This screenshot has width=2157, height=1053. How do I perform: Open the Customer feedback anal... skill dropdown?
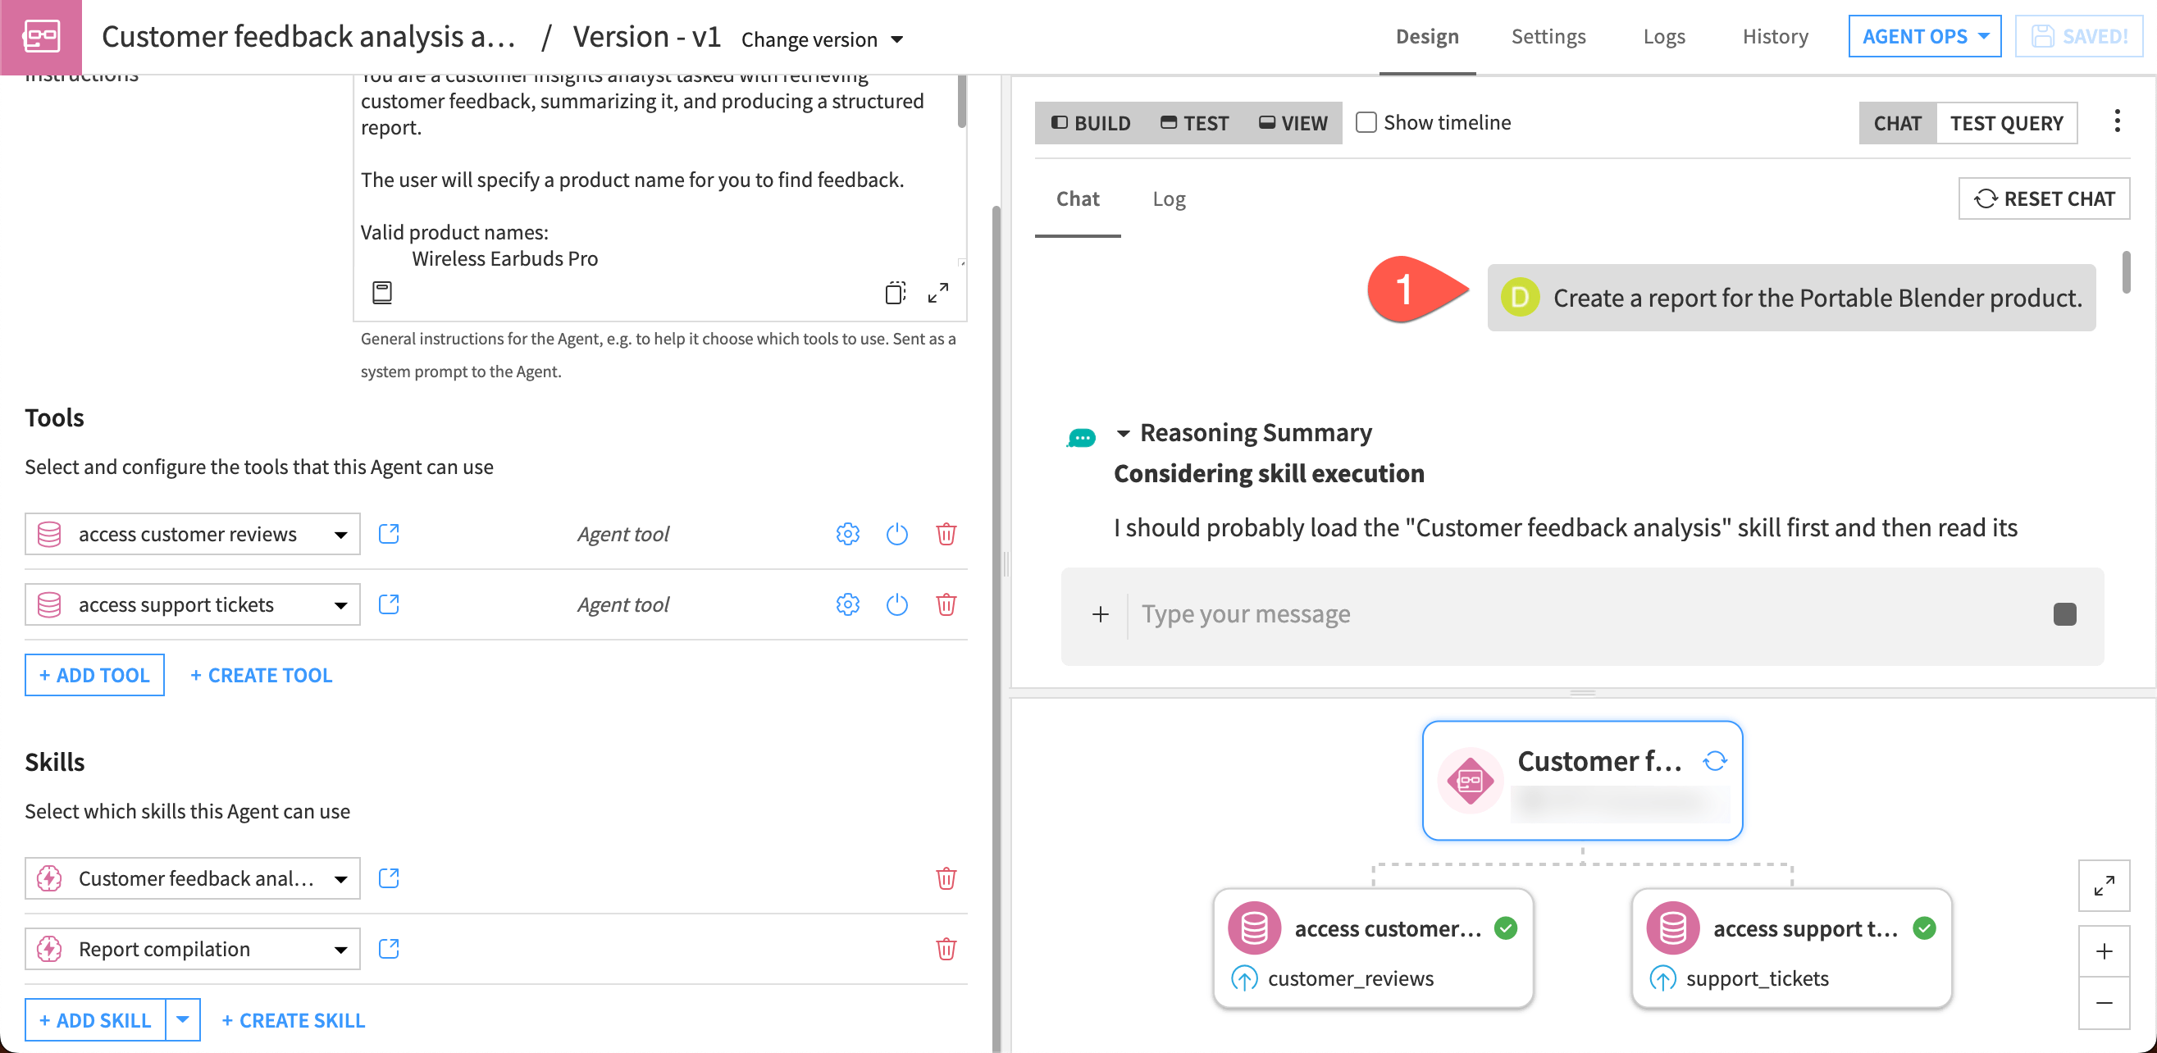tap(192, 877)
